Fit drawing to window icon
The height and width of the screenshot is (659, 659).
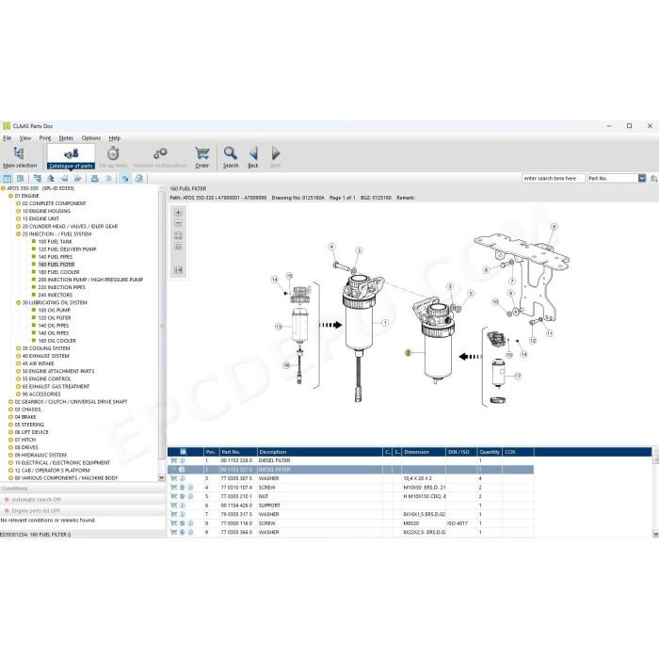click(178, 235)
